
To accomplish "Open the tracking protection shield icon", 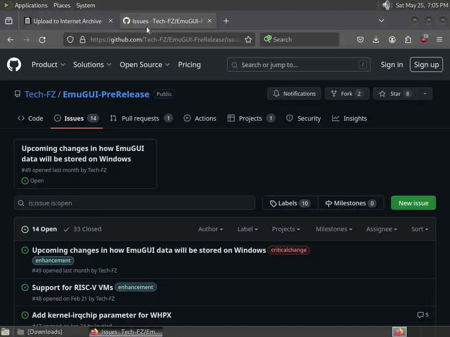I will (x=70, y=39).
